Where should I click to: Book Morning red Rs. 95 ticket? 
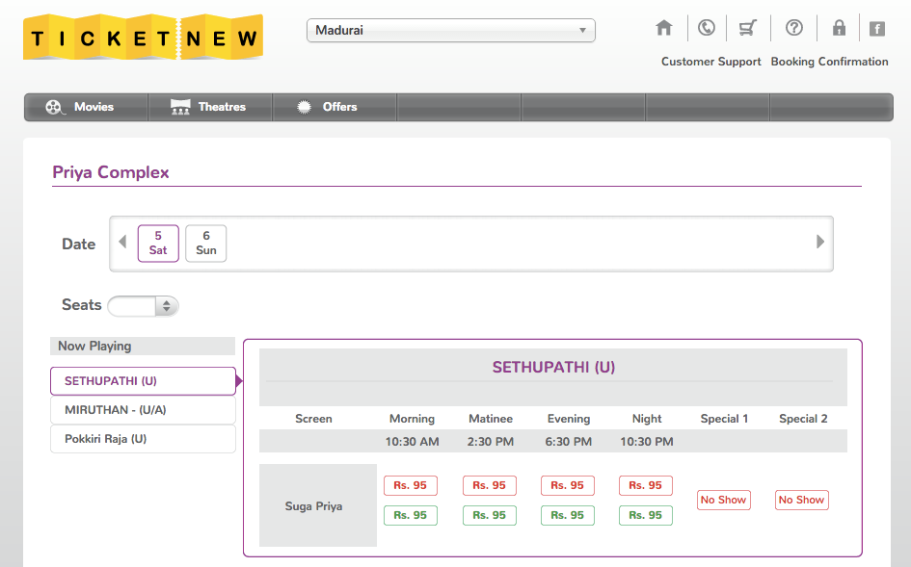click(410, 485)
